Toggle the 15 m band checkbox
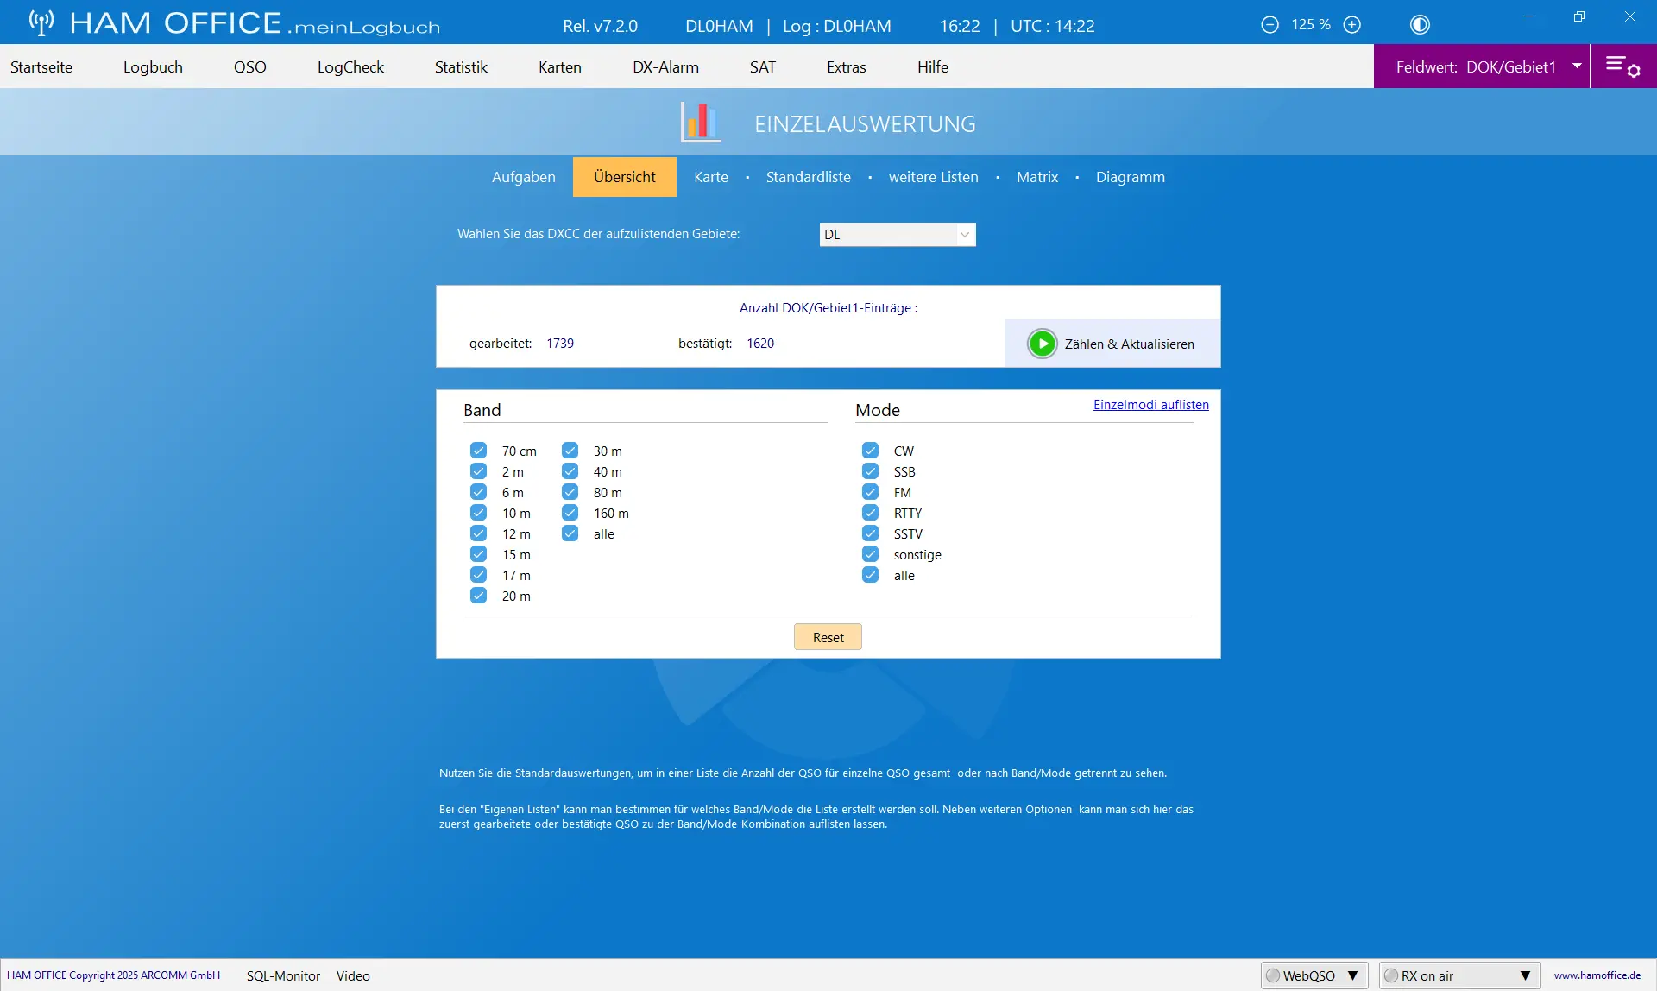 (478, 554)
